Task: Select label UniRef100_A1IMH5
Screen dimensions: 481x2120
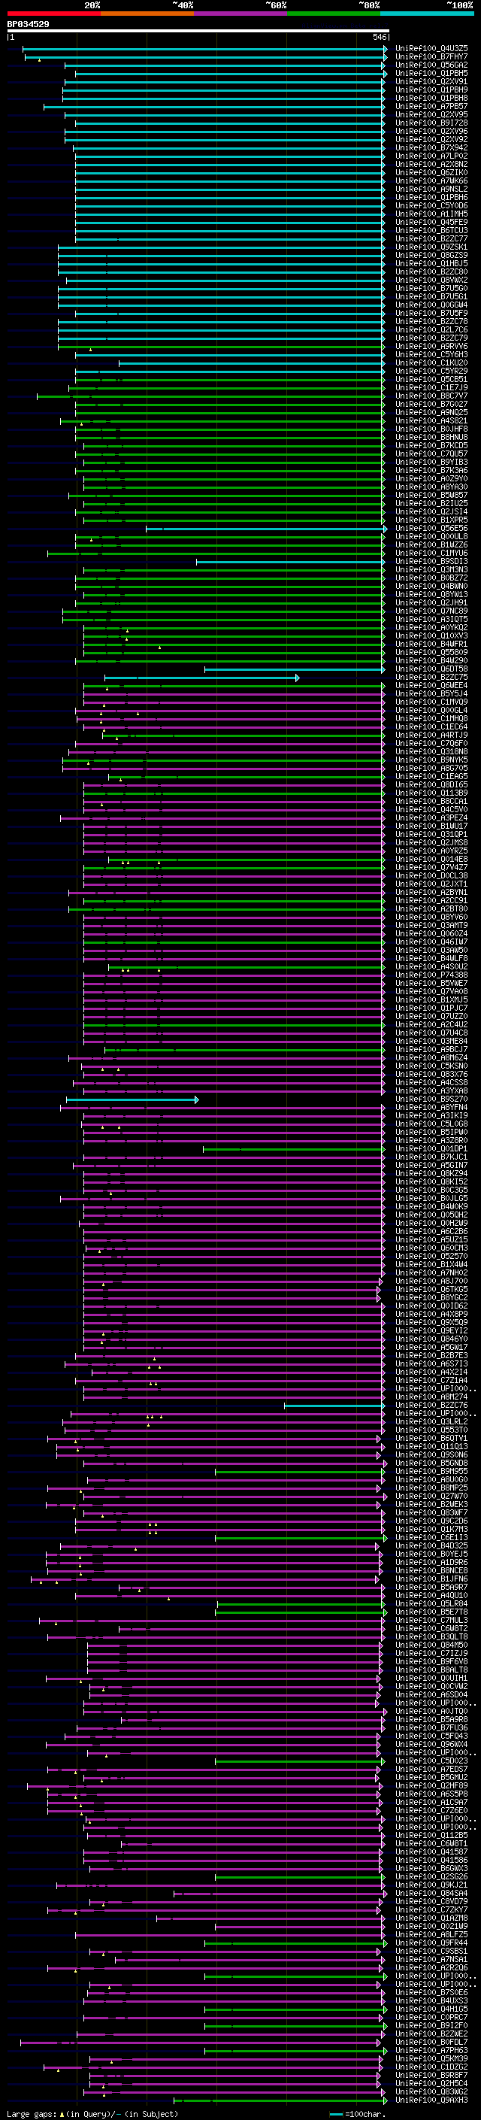Action: click(x=431, y=214)
